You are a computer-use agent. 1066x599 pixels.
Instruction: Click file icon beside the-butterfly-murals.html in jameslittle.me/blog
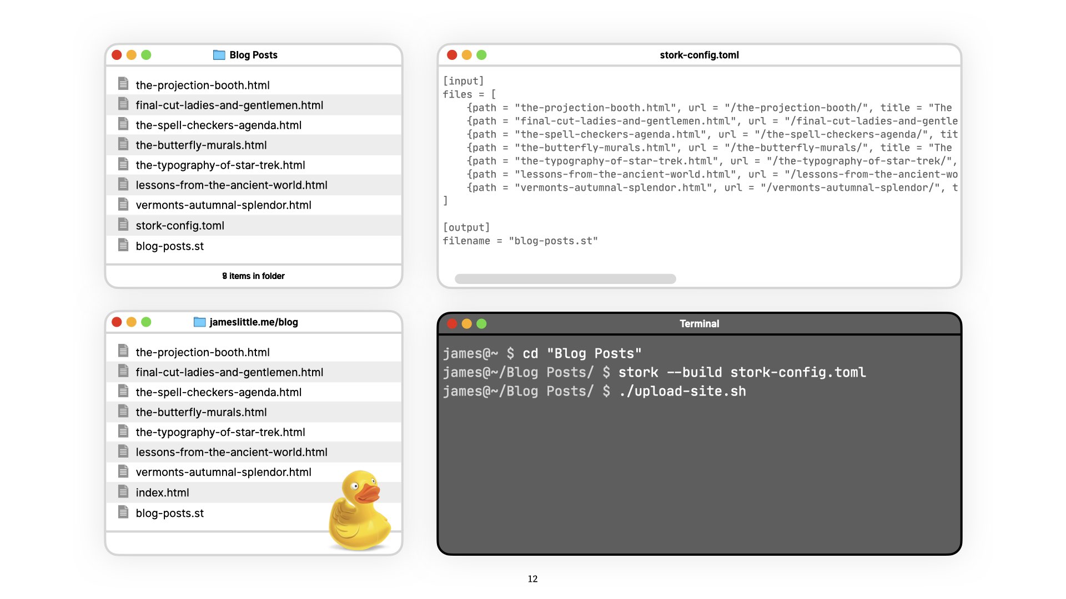[123, 411]
